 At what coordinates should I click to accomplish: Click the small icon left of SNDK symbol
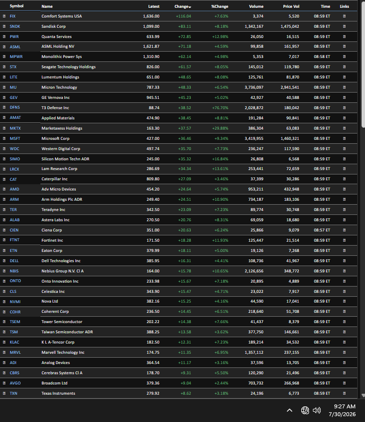tap(4, 26)
